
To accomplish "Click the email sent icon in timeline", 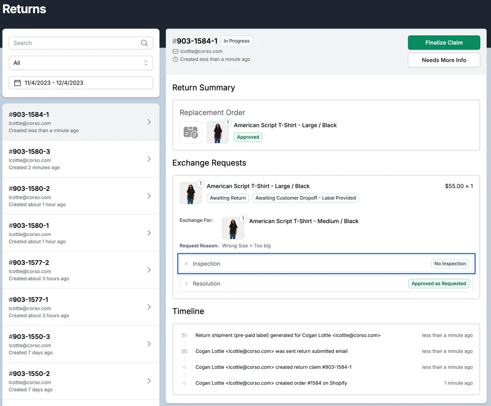I will click(184, 351).
